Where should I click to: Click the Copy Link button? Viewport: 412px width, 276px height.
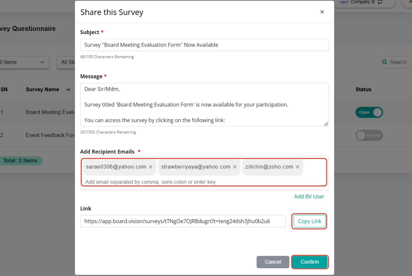tap(310, 221)
